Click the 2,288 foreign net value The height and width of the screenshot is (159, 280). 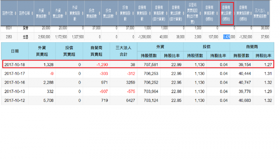click(48, 83)
